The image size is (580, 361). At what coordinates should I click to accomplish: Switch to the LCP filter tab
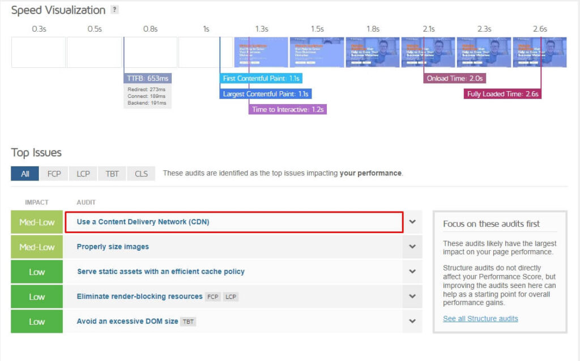(83, 174)
